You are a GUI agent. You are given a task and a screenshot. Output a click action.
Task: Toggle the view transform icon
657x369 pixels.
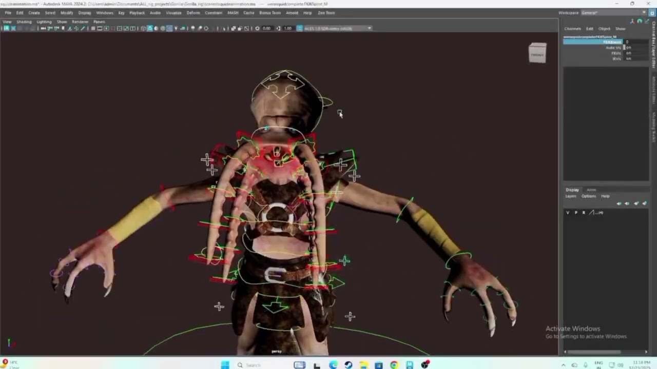click(x=300, y=28)
